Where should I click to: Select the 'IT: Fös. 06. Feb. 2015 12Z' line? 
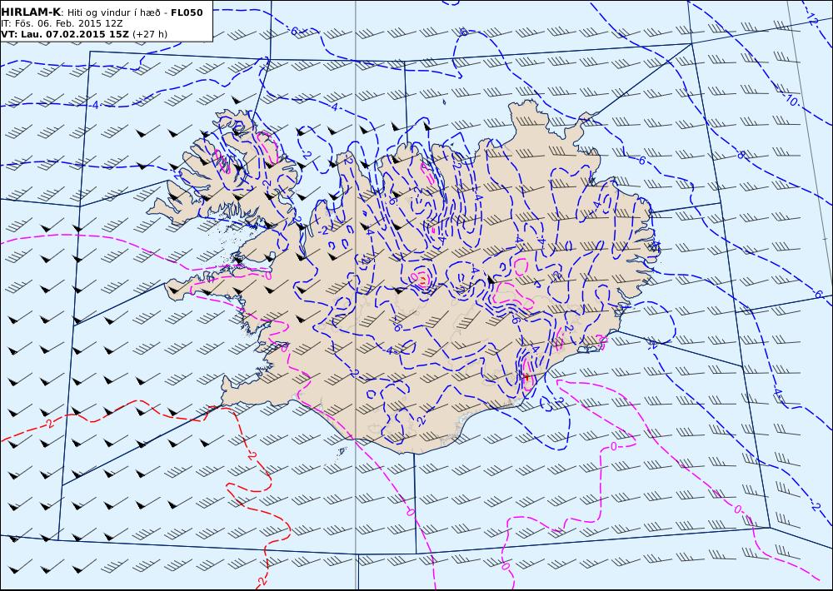(x=62, y=23)
